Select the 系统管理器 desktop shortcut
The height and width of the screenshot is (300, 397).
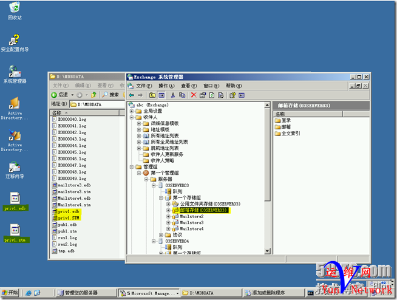[x=15, y=75]
